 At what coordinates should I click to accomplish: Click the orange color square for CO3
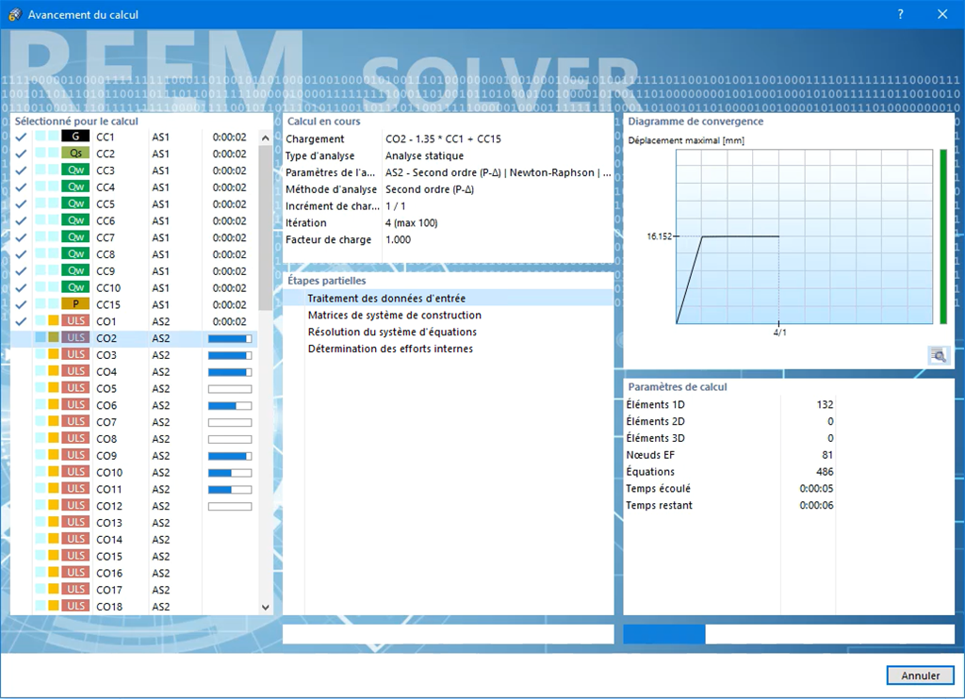click(54, 354)
